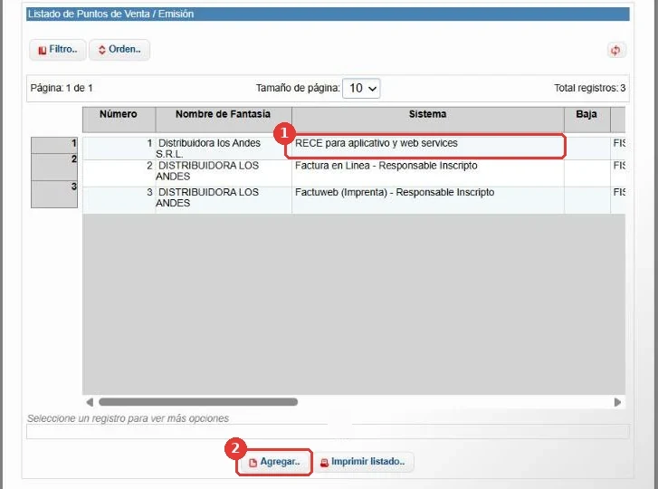The height and width of the screenshot is (489, 658).
Task: Click the Total registros: 3 text
Action: click(589, 88)
